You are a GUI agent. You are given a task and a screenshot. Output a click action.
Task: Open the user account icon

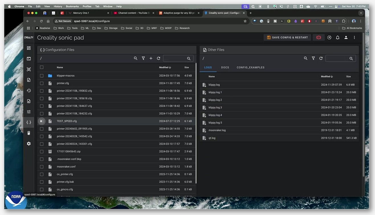346,38
